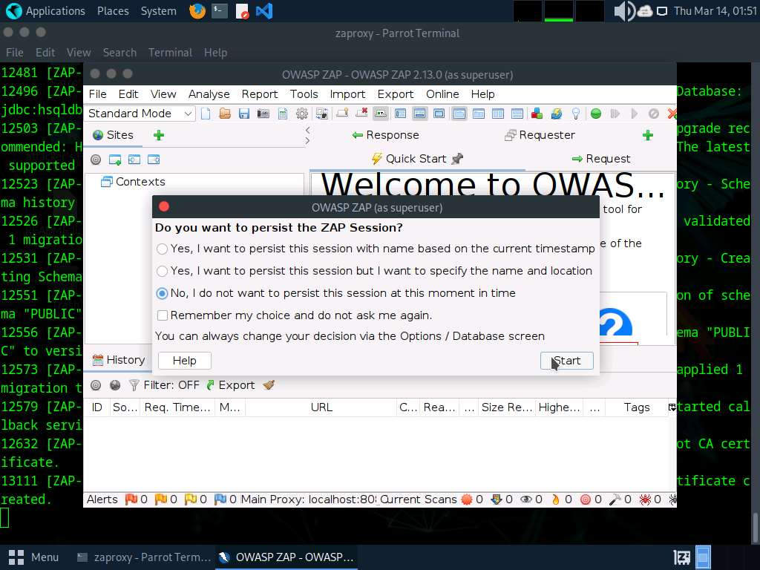Click the Help button in dialog
The width and height of the screenshot is (760, 570).
(184, 361)
